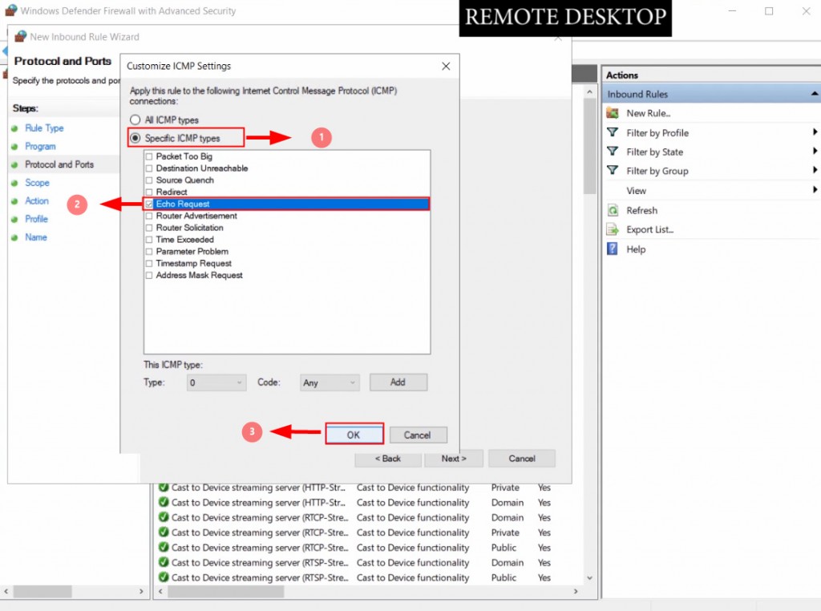The image size is (821, 611).
Task: Expand the Filter by Group submenu arrow
Action: pos(815,170)
